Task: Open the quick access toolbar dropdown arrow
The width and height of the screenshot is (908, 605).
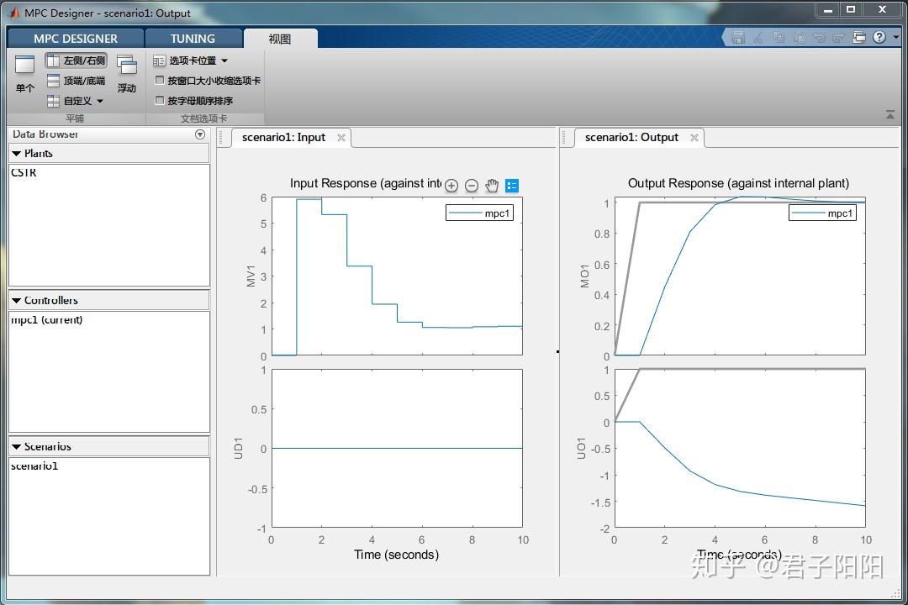Action: click(896, 37)
